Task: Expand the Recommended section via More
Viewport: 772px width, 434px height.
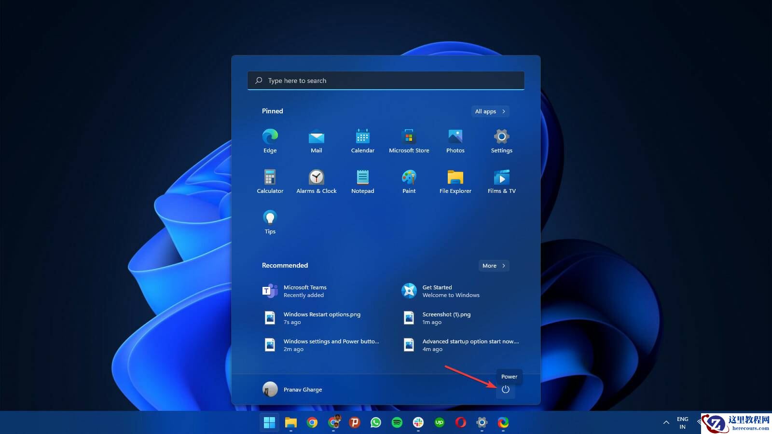Action: [x=493, y=266]
